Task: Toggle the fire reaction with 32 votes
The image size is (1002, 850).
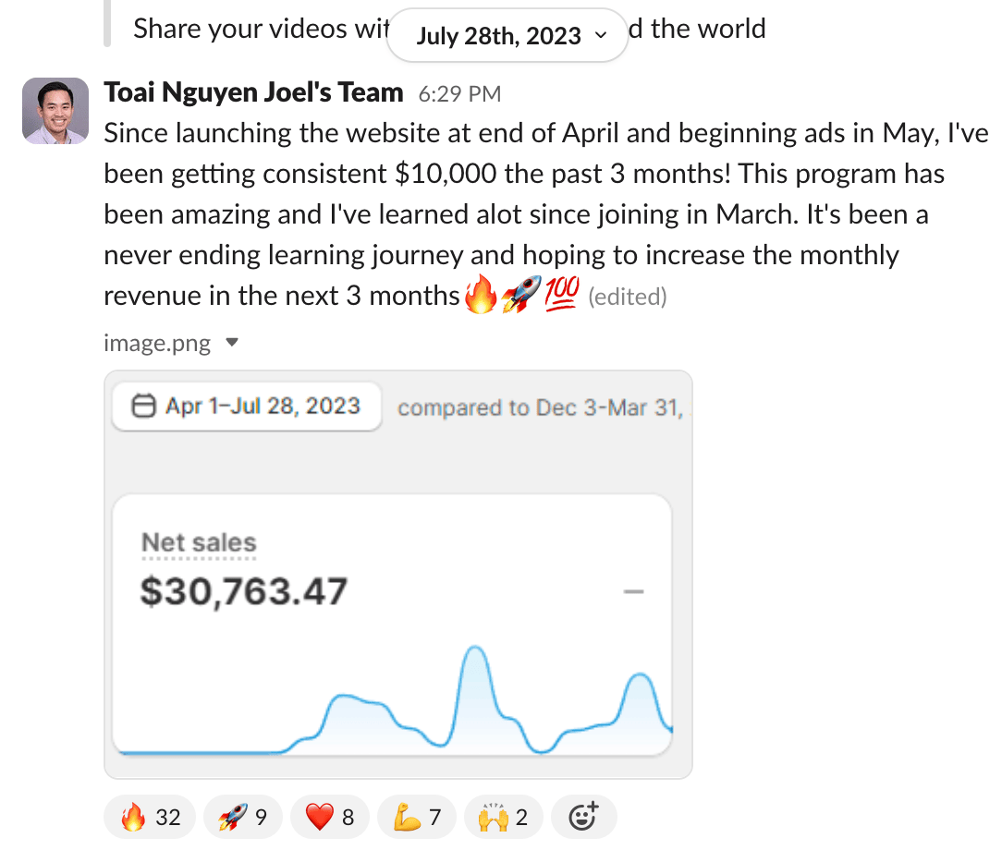Action: point(150,817)
